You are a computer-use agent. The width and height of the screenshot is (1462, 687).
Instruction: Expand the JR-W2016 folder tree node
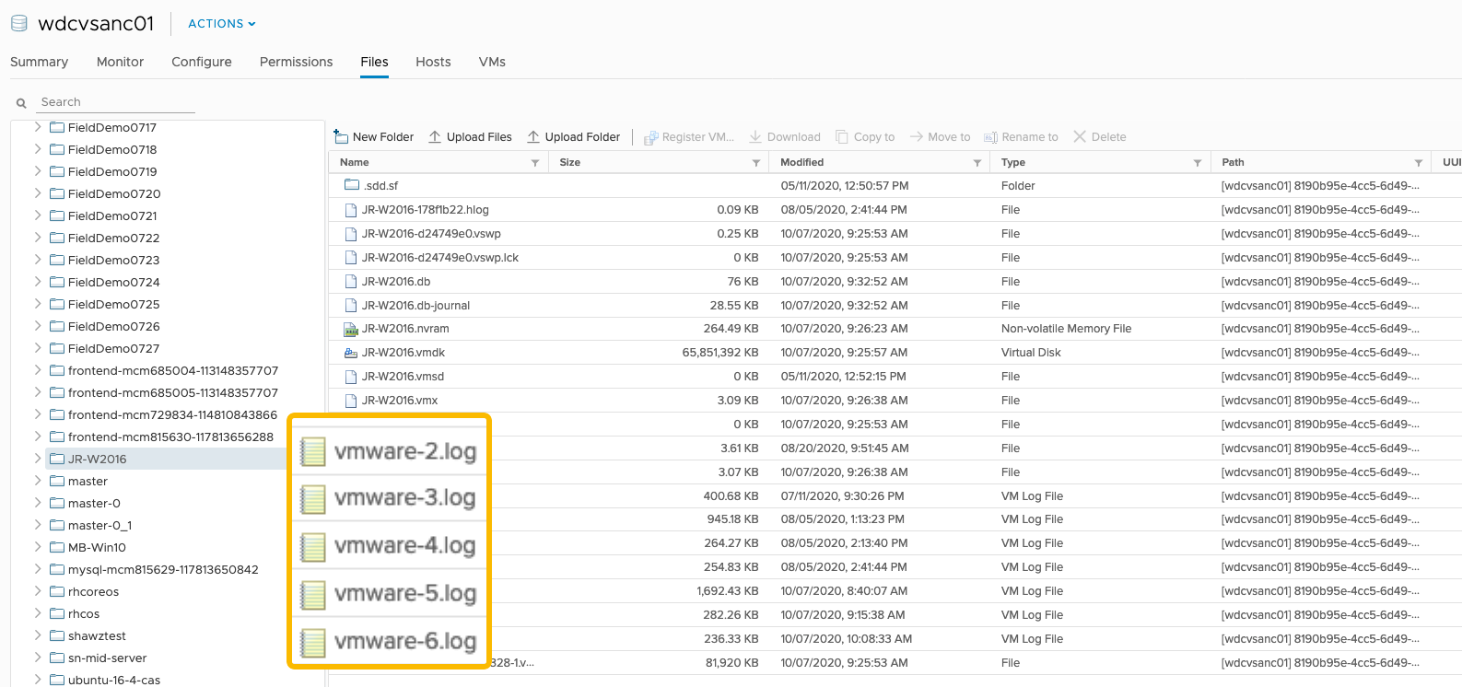tap(38, 459)
